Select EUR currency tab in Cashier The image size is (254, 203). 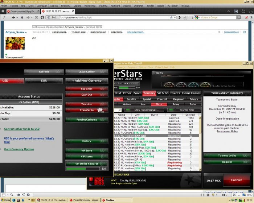pyautogui.click(x=44, y=80)
